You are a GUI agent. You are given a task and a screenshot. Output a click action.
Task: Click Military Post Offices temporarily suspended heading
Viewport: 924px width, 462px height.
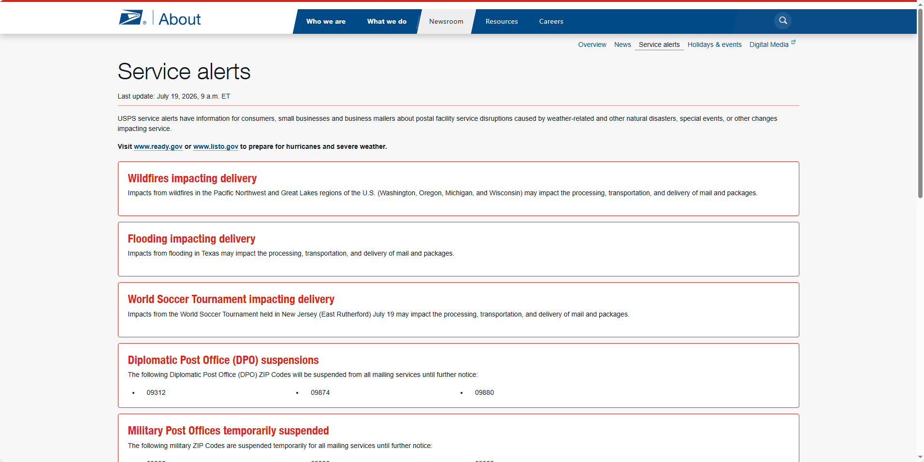[228, 431]
